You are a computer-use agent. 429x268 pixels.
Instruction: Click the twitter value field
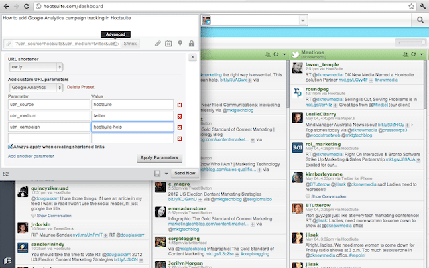133,116
